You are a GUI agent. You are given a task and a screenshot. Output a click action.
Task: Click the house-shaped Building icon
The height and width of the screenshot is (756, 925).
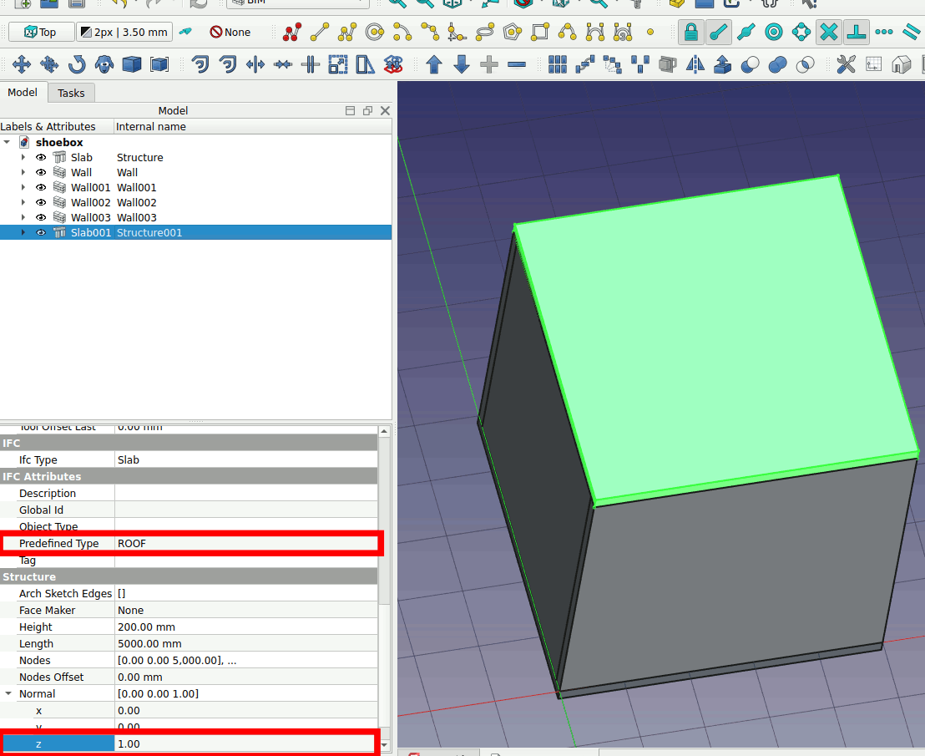901,64
